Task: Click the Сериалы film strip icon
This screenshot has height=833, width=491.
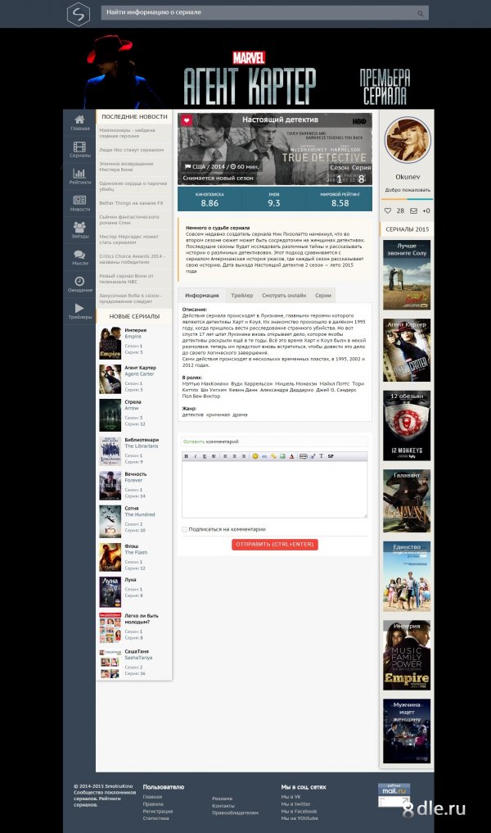Action: click(x=79, y=147)
